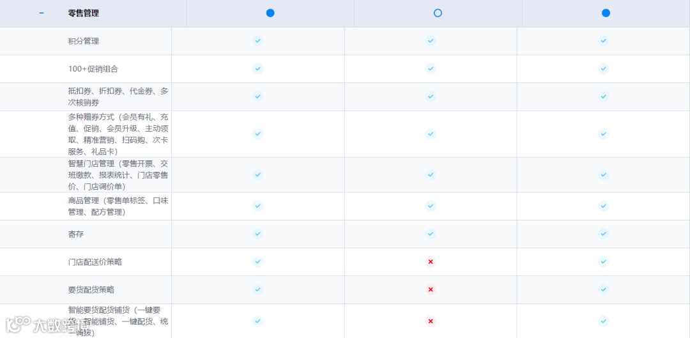Click third-column checkmark in 智慧门店管理 row

603,174
